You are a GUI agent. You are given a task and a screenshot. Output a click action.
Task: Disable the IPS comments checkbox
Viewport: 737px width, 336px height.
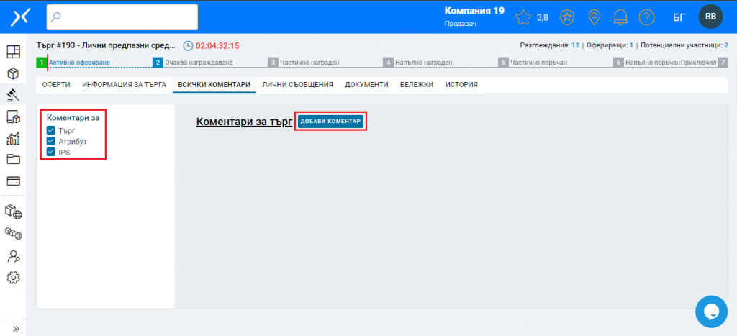[x=51, y=152]
